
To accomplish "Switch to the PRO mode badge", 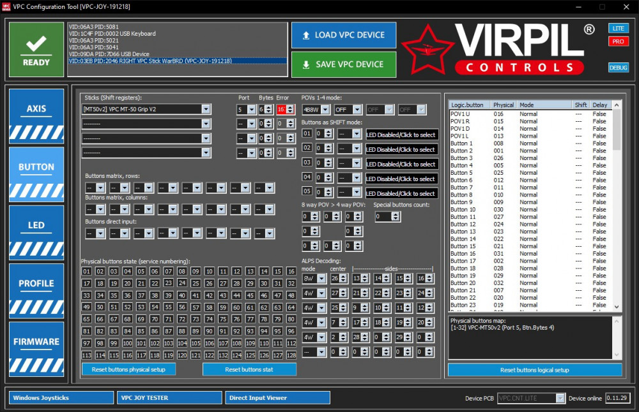I will point(618,41).
